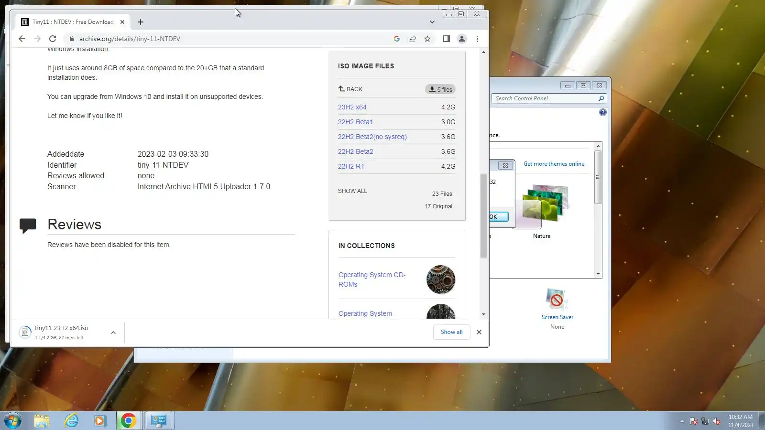Switch to Chrome via the taskbar
765x430 pixels.
(x=128, y=421)
